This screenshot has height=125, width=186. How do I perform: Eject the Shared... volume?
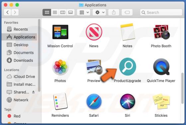(x=33, y=92)
